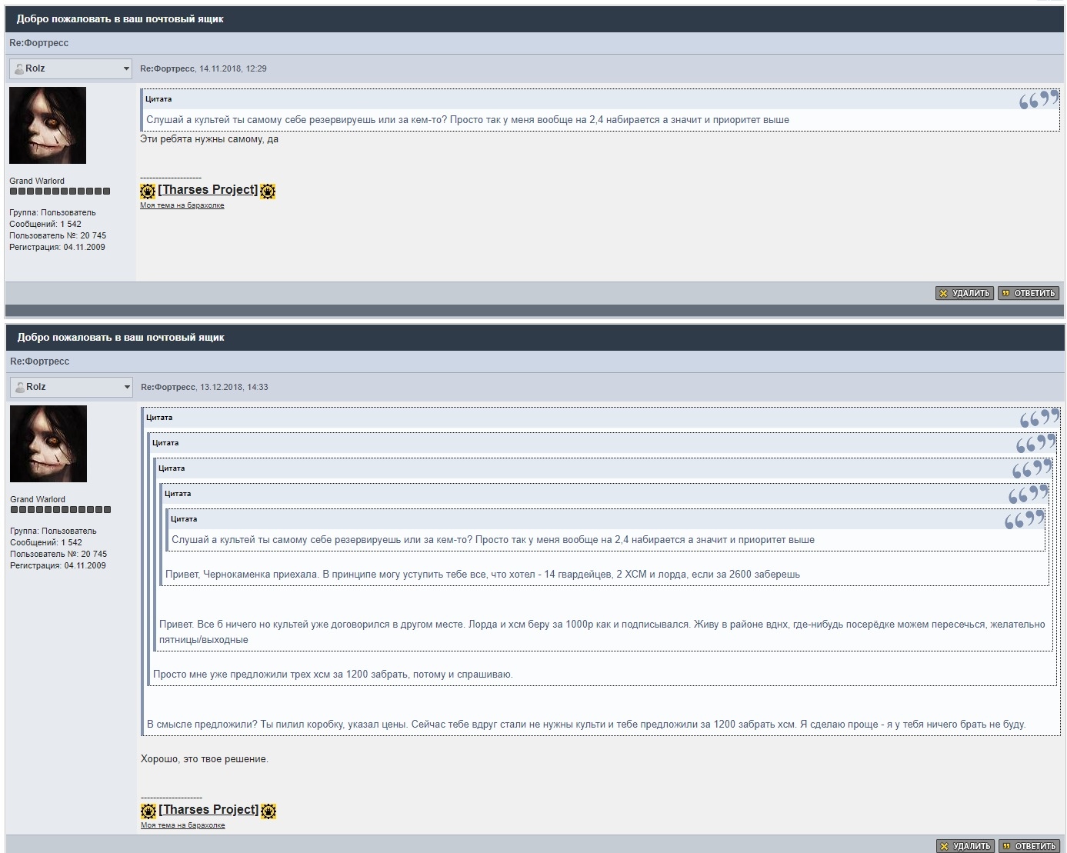Screen dimensions: 1067x853
Task: Expand the Rolz dropdown in the second message
Action: click(127, 387)
